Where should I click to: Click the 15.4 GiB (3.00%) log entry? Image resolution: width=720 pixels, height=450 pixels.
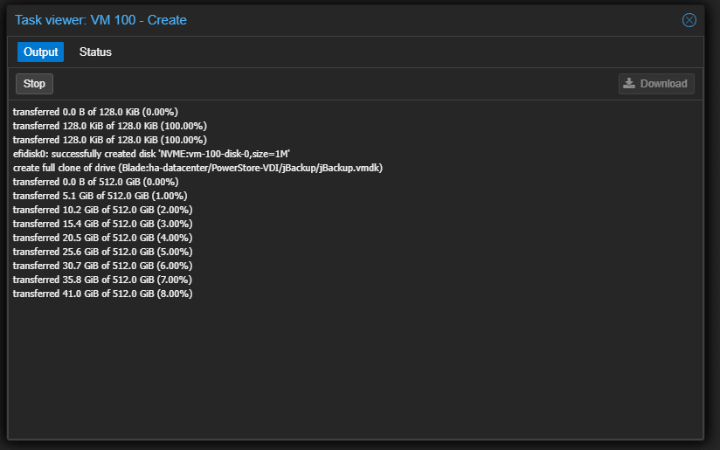[102, 224]
